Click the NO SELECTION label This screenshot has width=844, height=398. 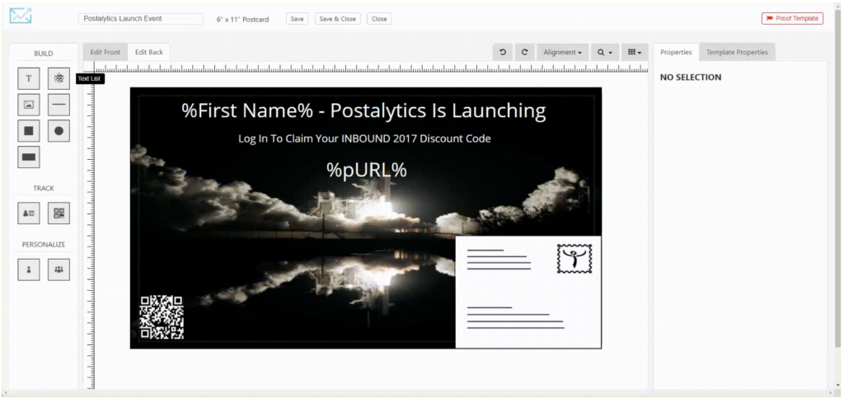click(x=691, y=77)
